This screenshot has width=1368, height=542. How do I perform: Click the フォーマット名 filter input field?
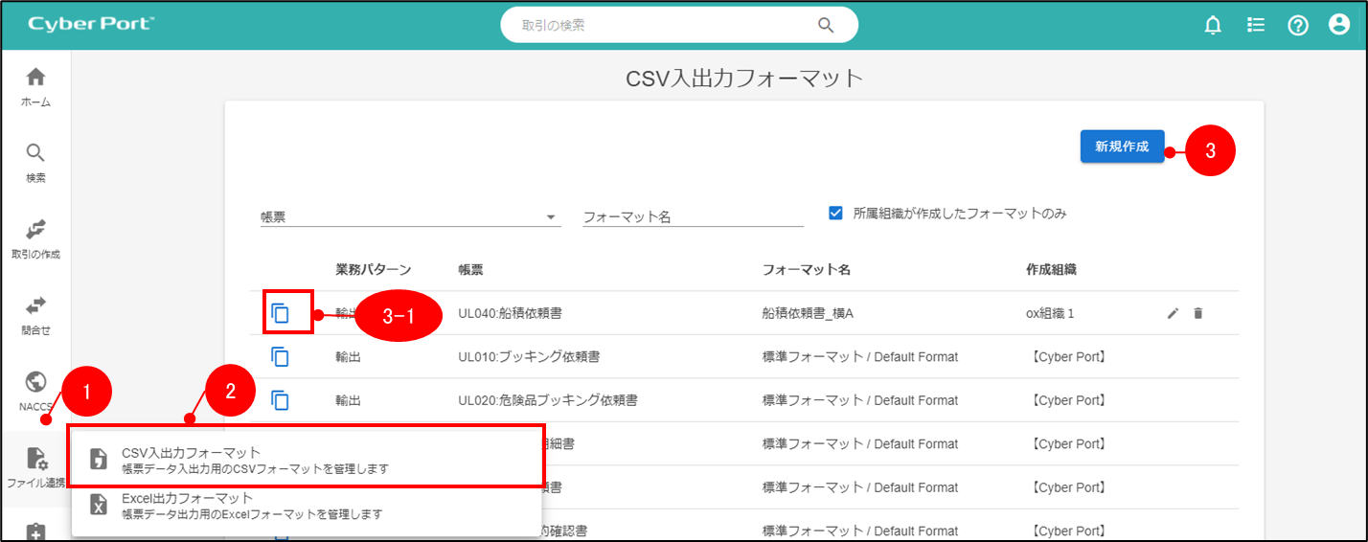tap(693, 217)
